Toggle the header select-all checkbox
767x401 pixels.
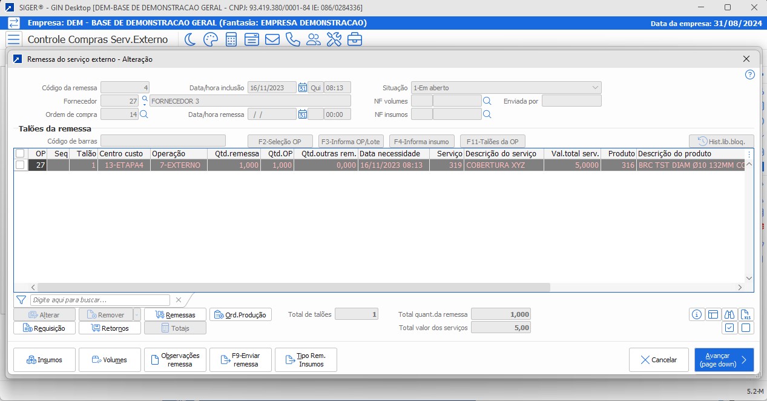[x=20, y=154]
